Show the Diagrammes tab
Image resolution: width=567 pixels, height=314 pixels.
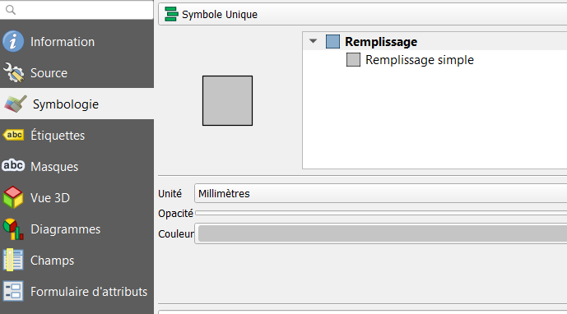pos(77,229)
